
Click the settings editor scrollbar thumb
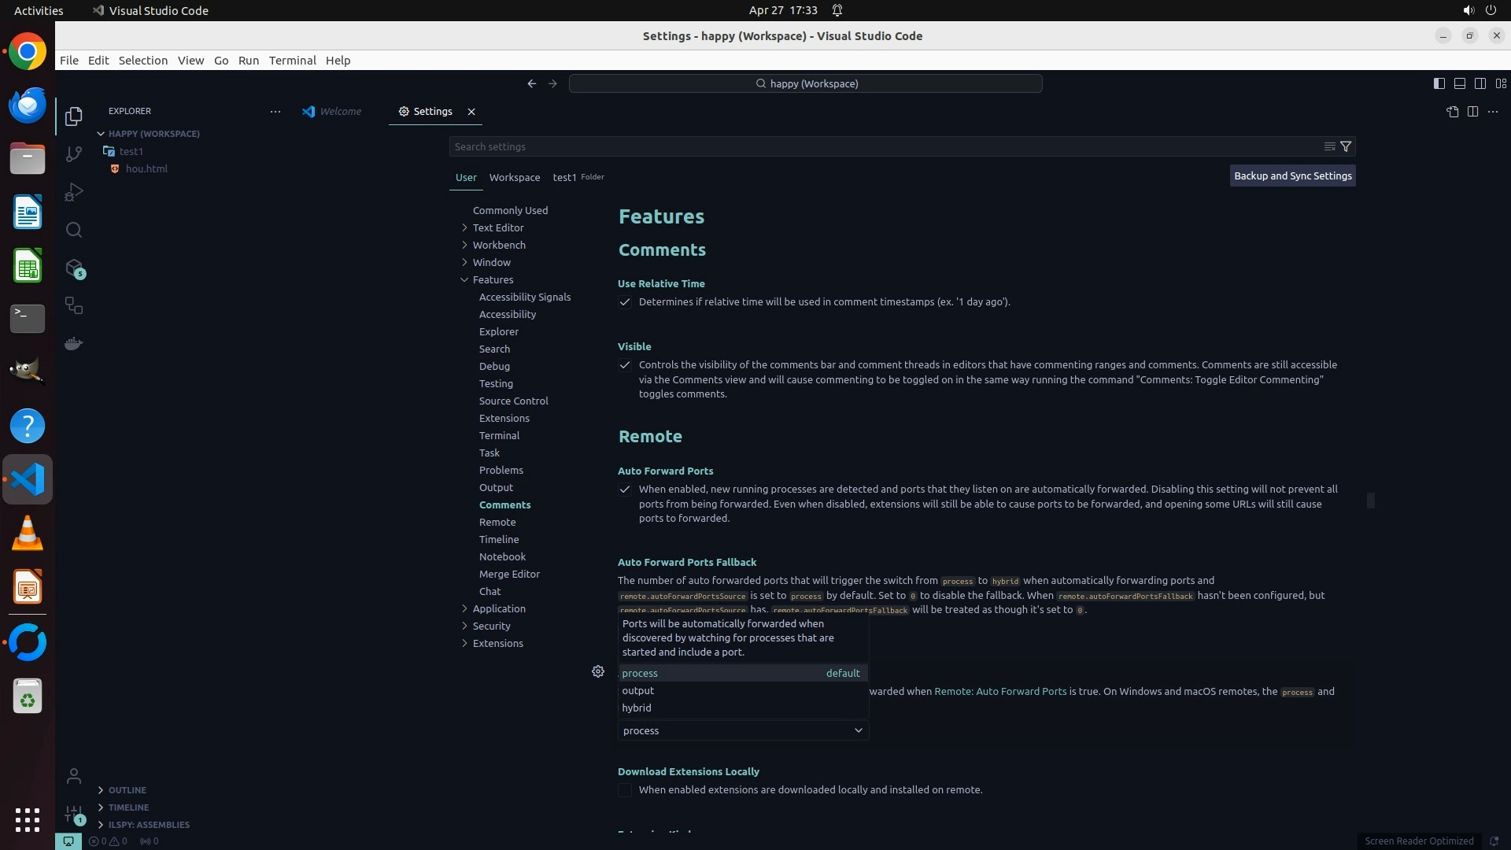click(1370, 501)
